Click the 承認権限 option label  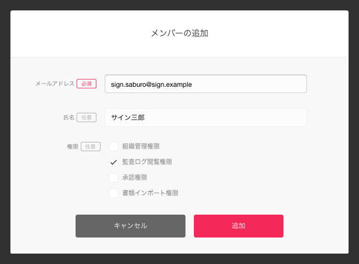click(x=134, y=178)
